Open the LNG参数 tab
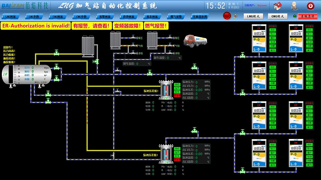The height and width of the screenshot is (180, 321). (x=34, y=17)
